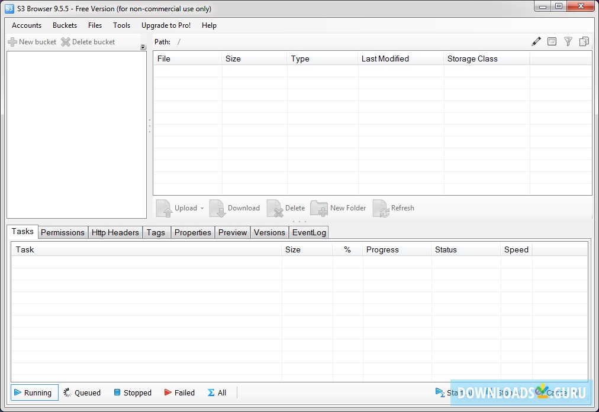
Task: Switch to the Permissions tab
Action: [63, 232]
